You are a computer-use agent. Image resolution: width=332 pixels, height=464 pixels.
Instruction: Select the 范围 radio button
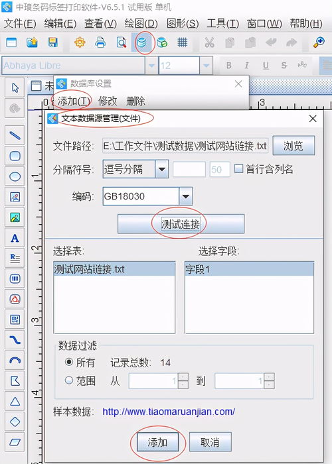coord(69,380)
